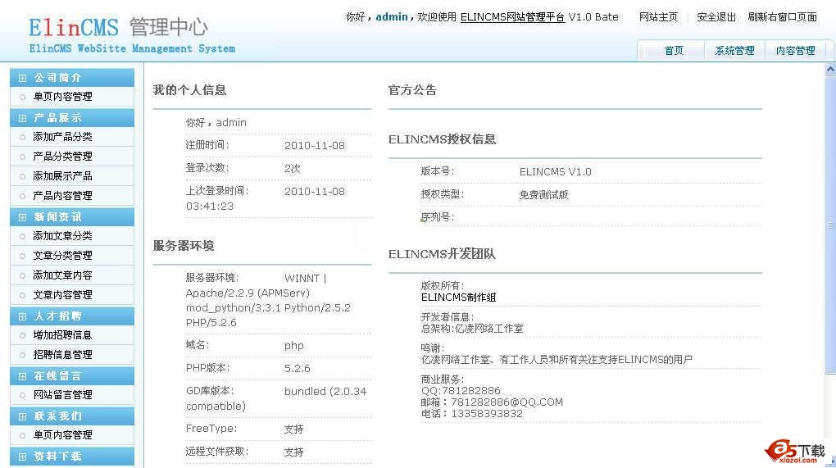Open 添加文章内容 in sidebar
Image resolution: width=836 pixels, height=468 pixels.
pos(62,275)
